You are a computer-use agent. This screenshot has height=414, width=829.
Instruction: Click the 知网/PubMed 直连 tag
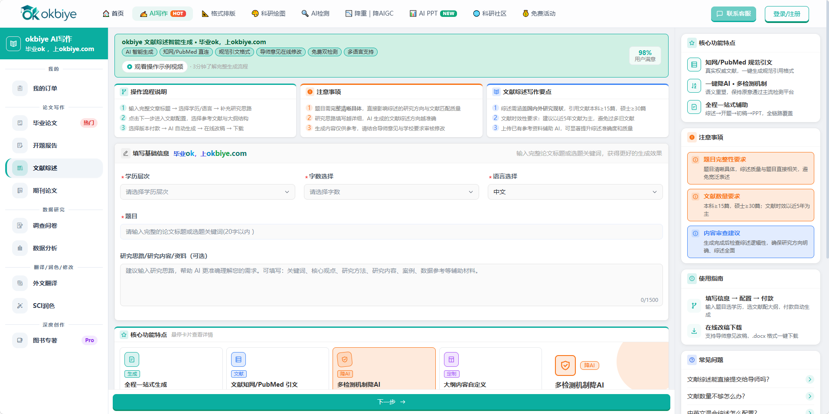coord(186,52)
